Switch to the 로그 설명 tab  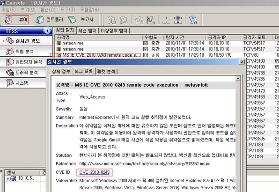[83, 71]
